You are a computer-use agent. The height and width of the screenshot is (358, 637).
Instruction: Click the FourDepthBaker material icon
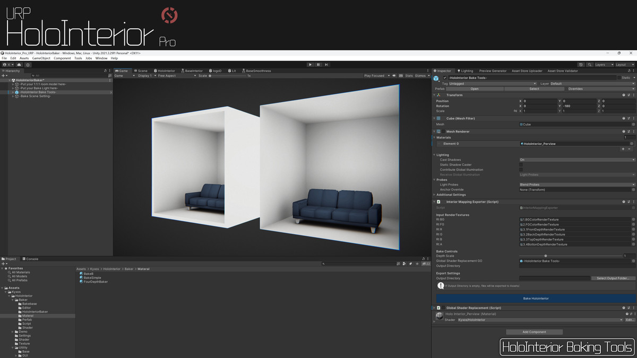coord(81,282)
